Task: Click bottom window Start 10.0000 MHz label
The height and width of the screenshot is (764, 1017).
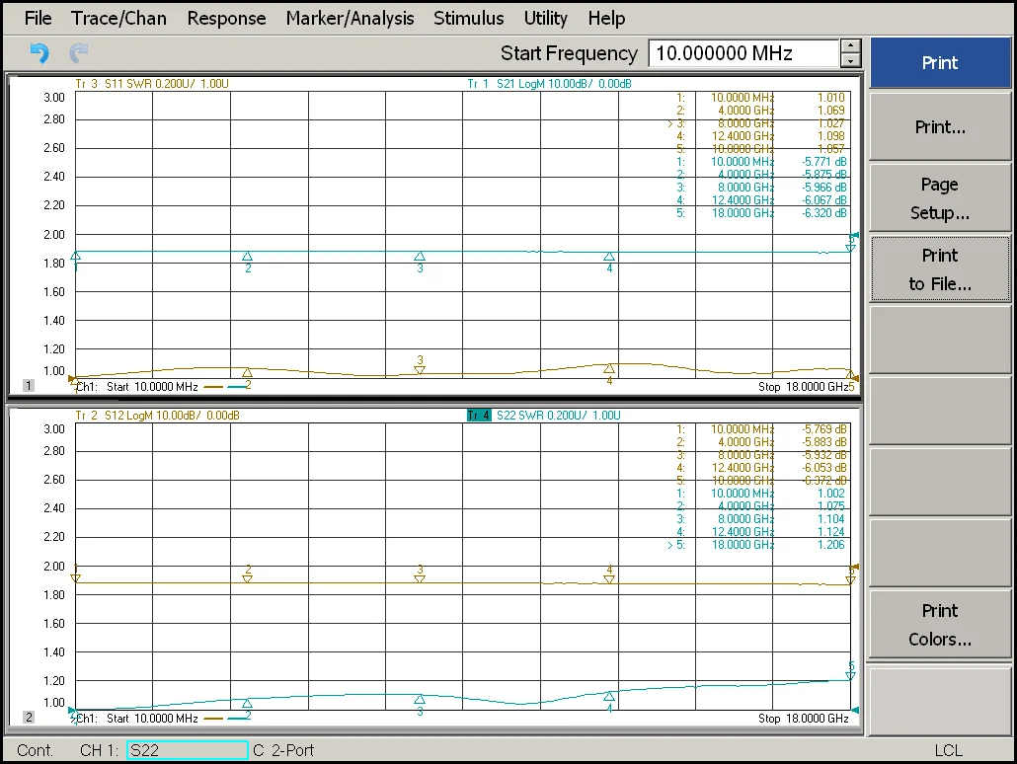Action: pos(152,718)
